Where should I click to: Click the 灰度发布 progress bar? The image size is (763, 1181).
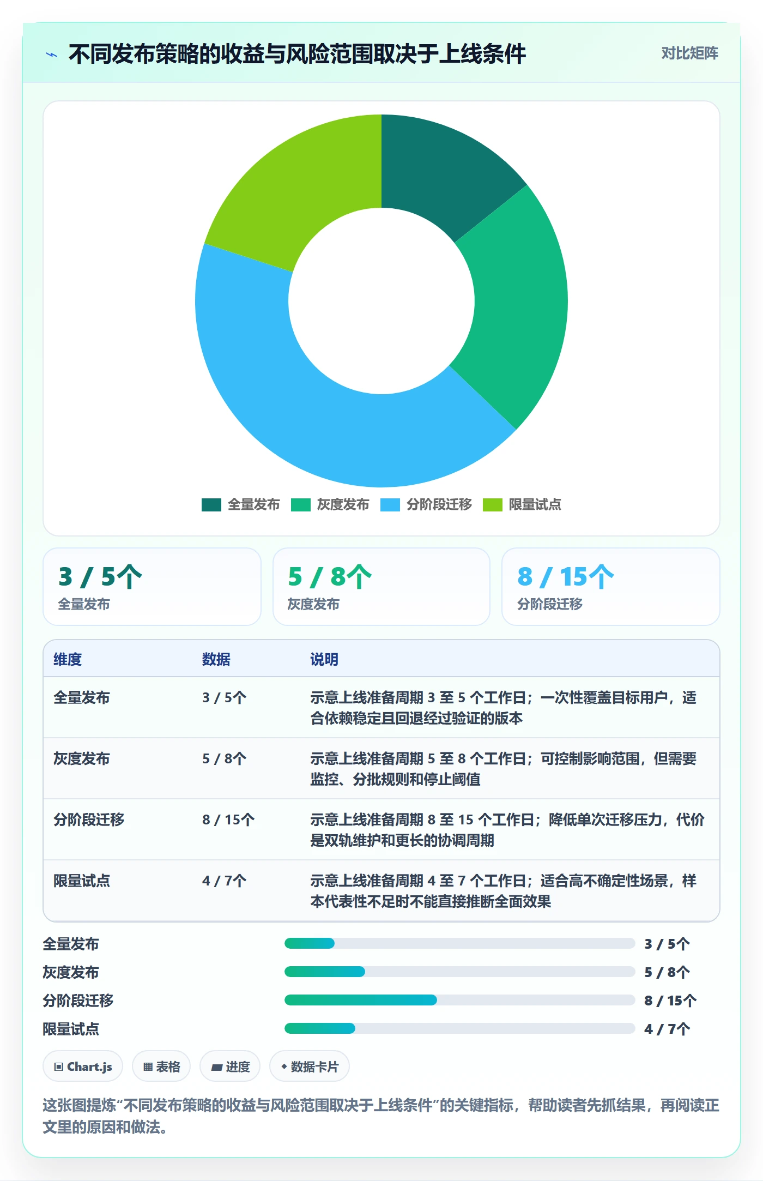point(459,972)
